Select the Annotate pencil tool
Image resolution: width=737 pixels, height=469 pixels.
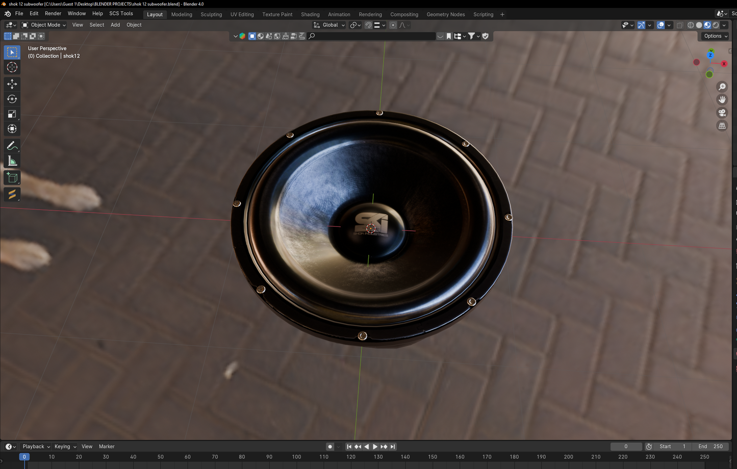12,146
